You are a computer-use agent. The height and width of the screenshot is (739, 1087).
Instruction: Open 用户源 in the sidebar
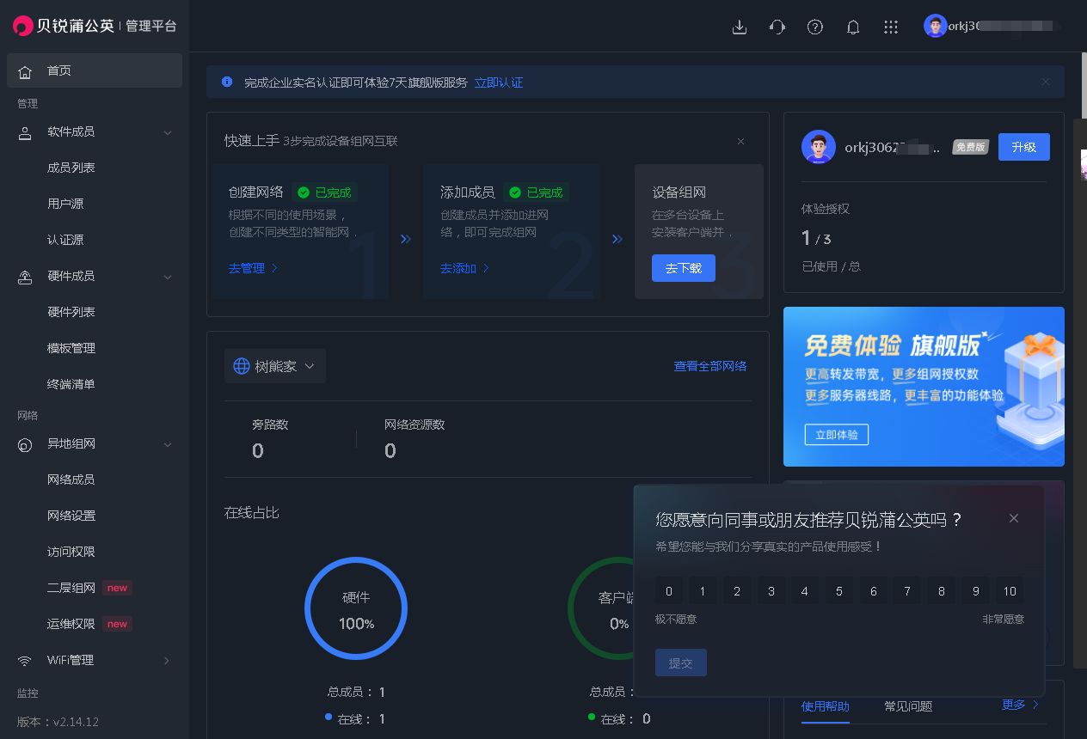pos(65,204)
